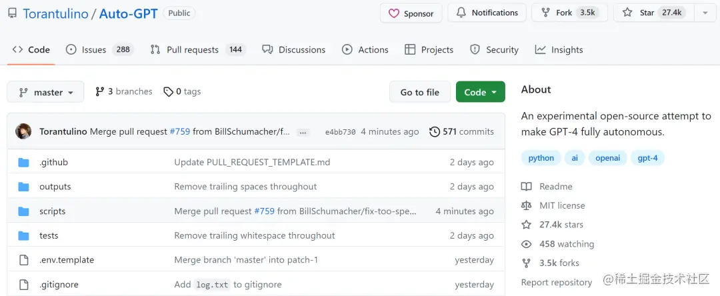Switch to the Security tab

[494, 49]
